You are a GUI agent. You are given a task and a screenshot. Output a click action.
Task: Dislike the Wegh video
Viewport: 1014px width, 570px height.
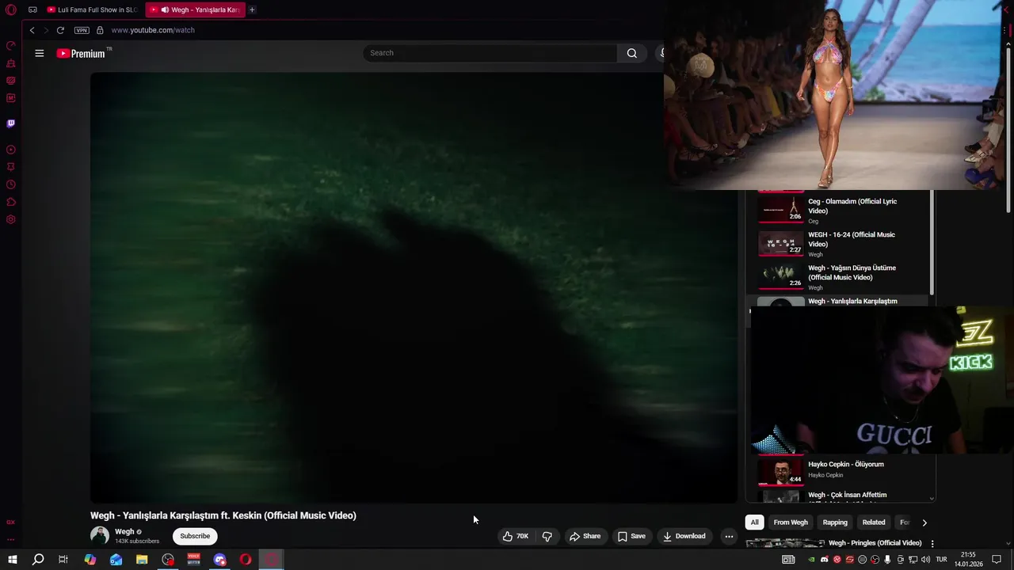547,536
